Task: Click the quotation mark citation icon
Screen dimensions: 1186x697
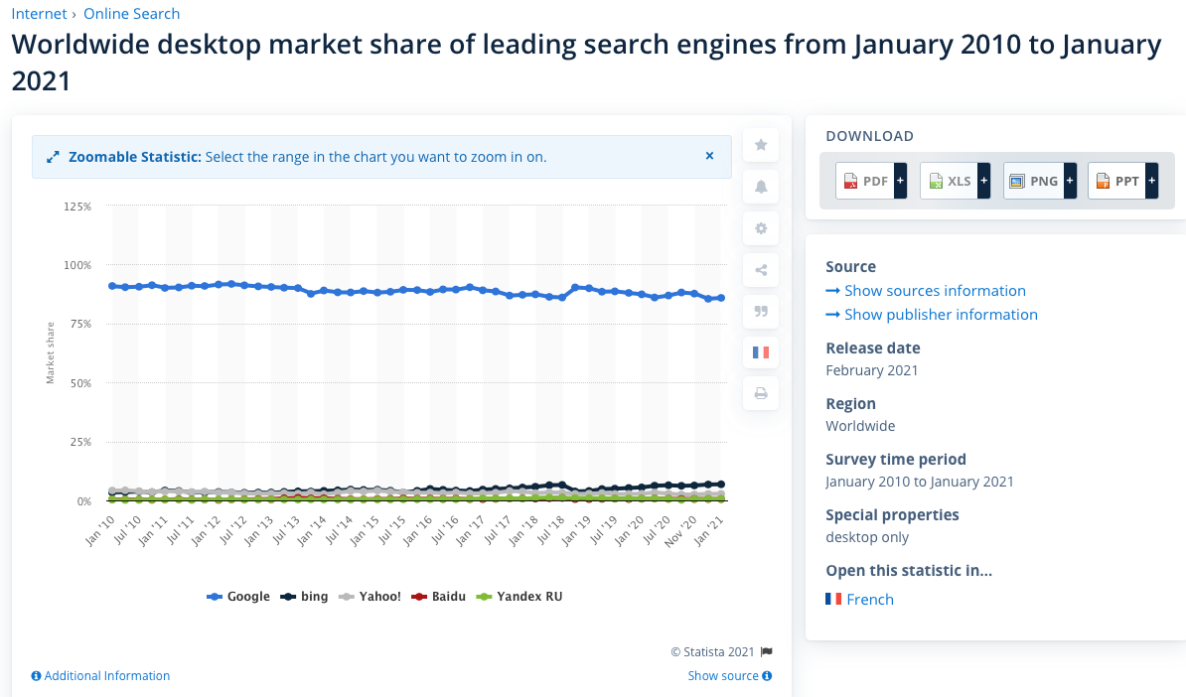Action: [x=761, y=312]
